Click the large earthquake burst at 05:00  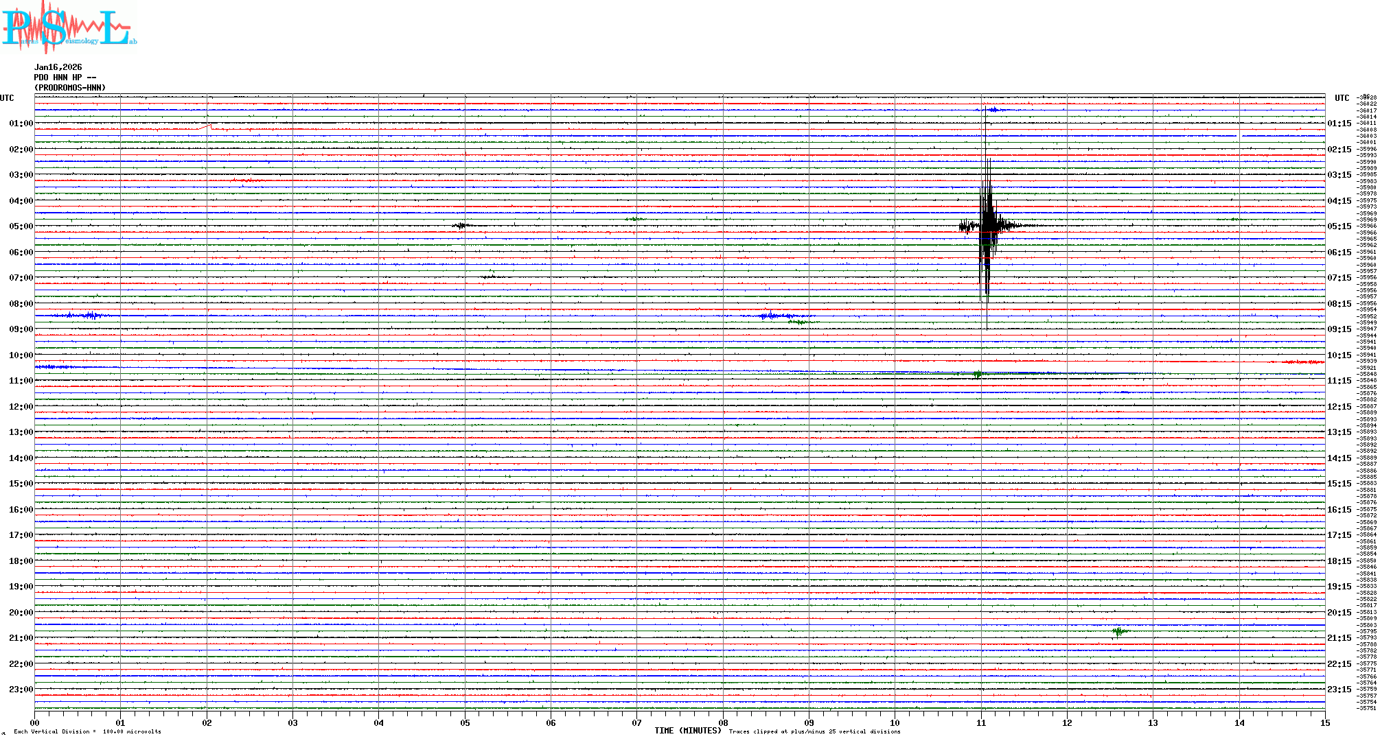(987, 226)
